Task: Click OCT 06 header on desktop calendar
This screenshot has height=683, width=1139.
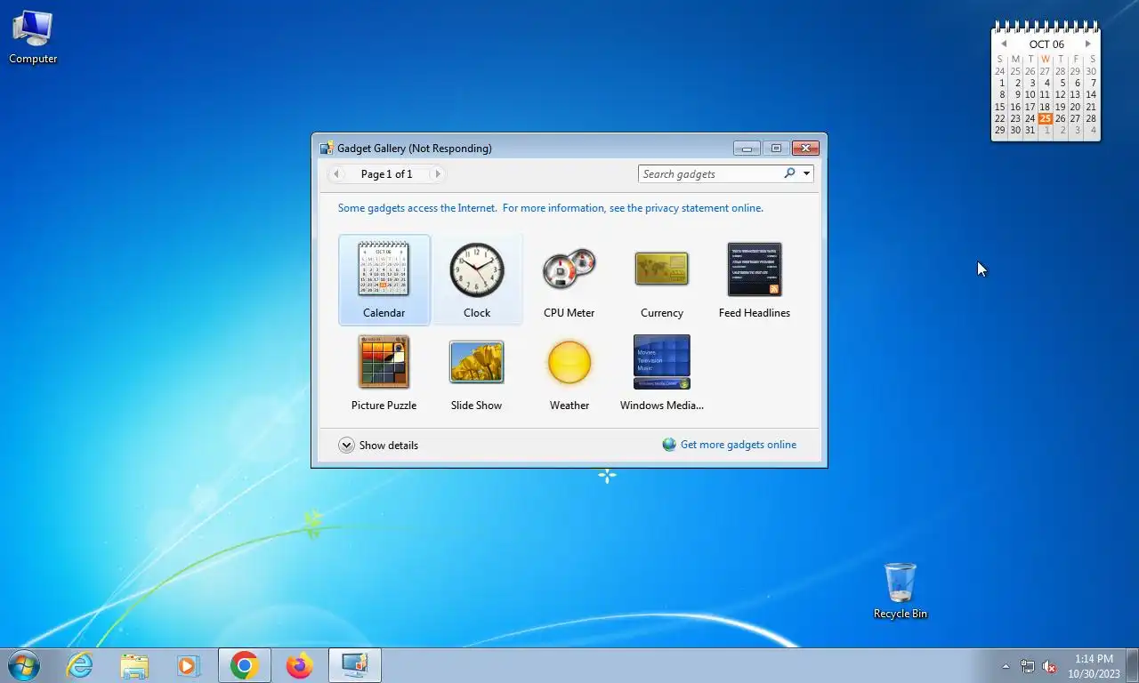Action: click(x=1046, y=44)
